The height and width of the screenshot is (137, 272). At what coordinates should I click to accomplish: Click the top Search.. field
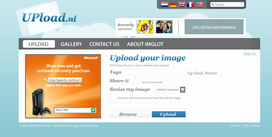click(227, 5)
